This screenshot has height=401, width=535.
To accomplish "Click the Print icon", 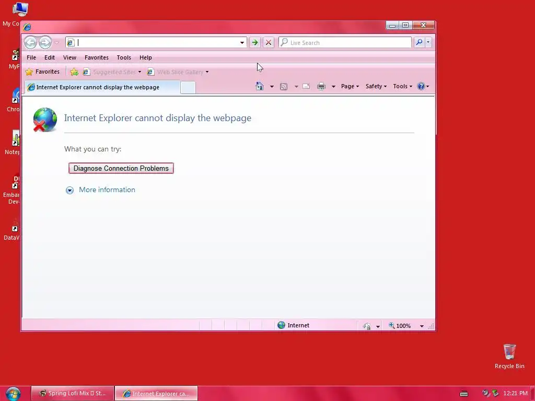I will 321,87.
